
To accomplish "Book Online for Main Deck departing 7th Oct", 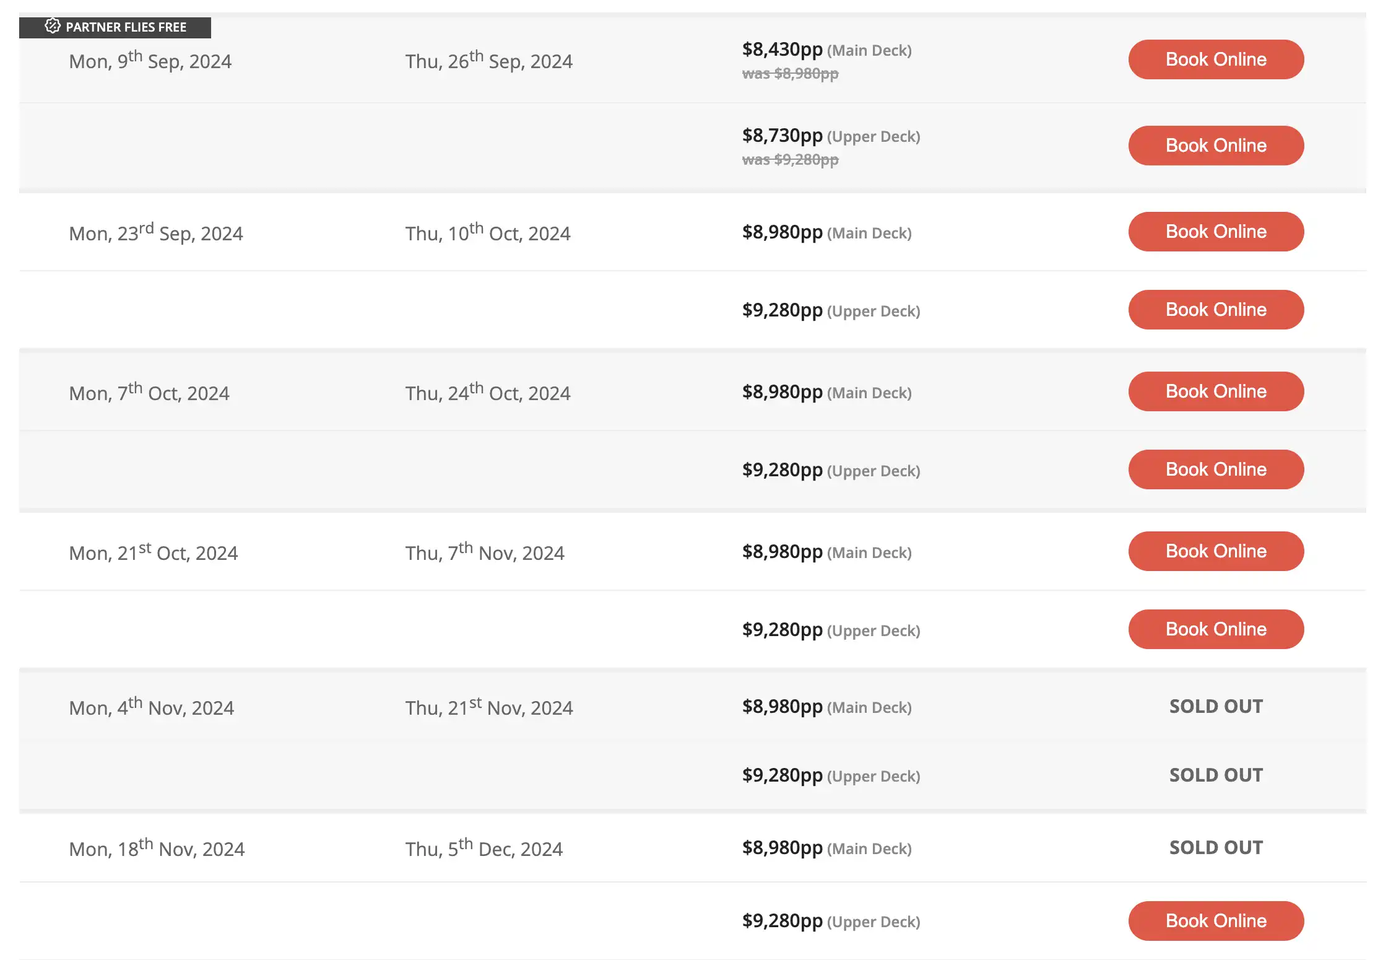I will point(1215,391).
